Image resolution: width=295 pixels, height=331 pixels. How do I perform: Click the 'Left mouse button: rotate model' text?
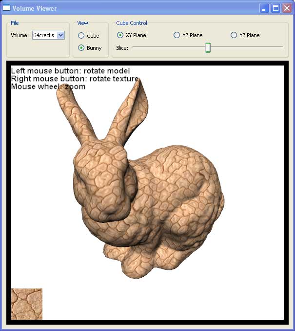tap(71, 71)
